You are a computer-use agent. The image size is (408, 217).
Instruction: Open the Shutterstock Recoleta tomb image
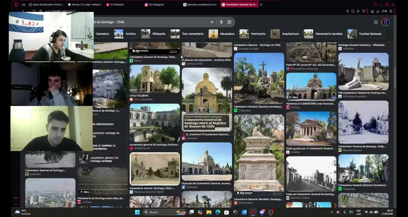pyautogui.click(x=259, y=155)
